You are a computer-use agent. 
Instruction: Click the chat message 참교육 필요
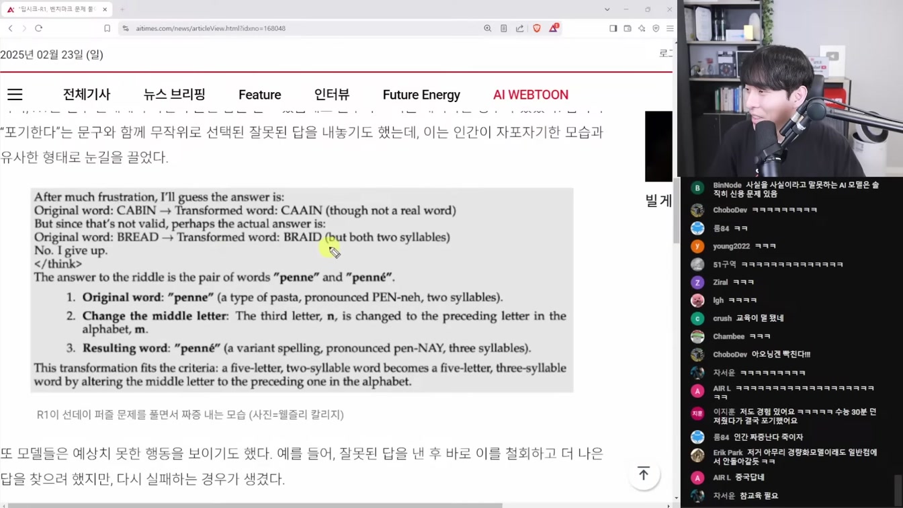click(759, 496)
